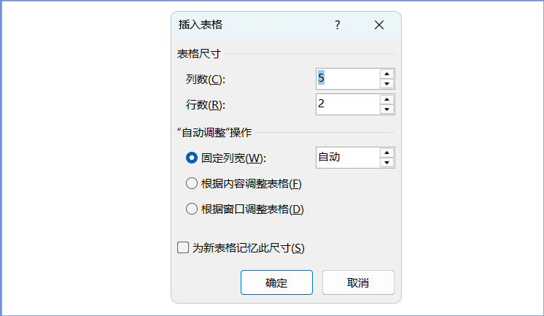Focus the 列数 input field
Viewport: 544px width, 316px height.
coord(347,79)
